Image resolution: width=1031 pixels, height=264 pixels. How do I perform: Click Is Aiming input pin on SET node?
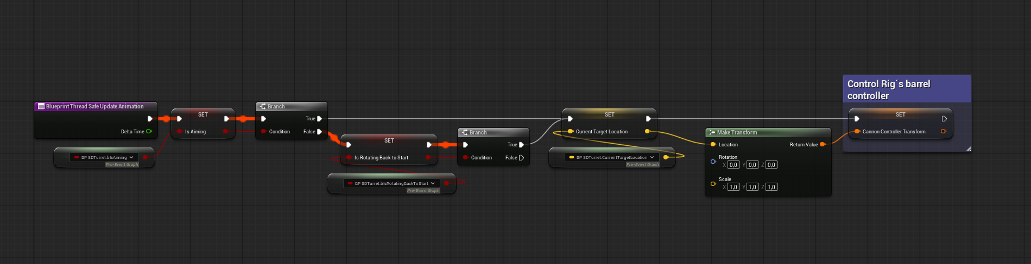[x=179, y=131]
